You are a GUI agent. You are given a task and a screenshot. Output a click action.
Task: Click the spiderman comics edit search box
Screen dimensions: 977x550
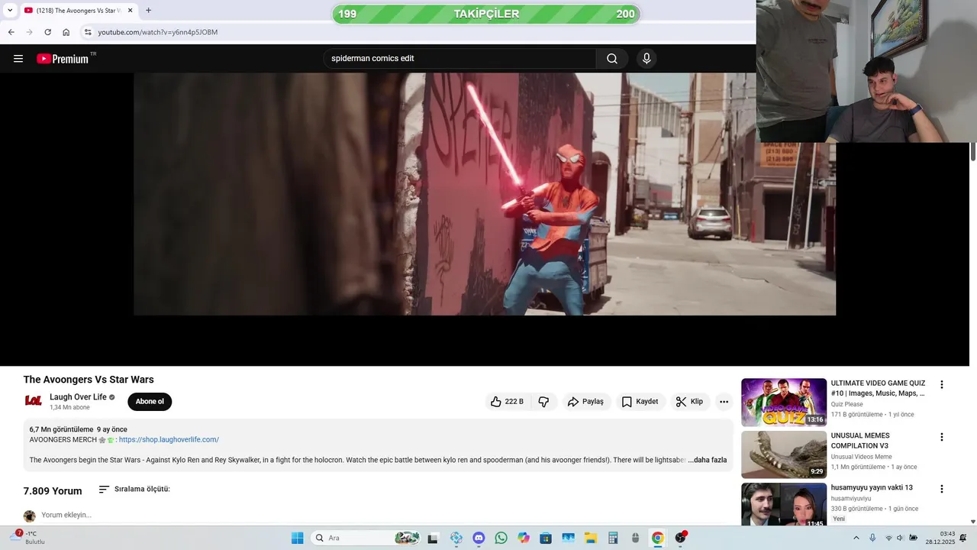tap(460, 59)
